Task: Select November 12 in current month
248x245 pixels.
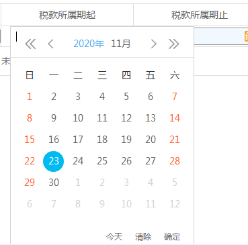Action: (x=126, y=118)
